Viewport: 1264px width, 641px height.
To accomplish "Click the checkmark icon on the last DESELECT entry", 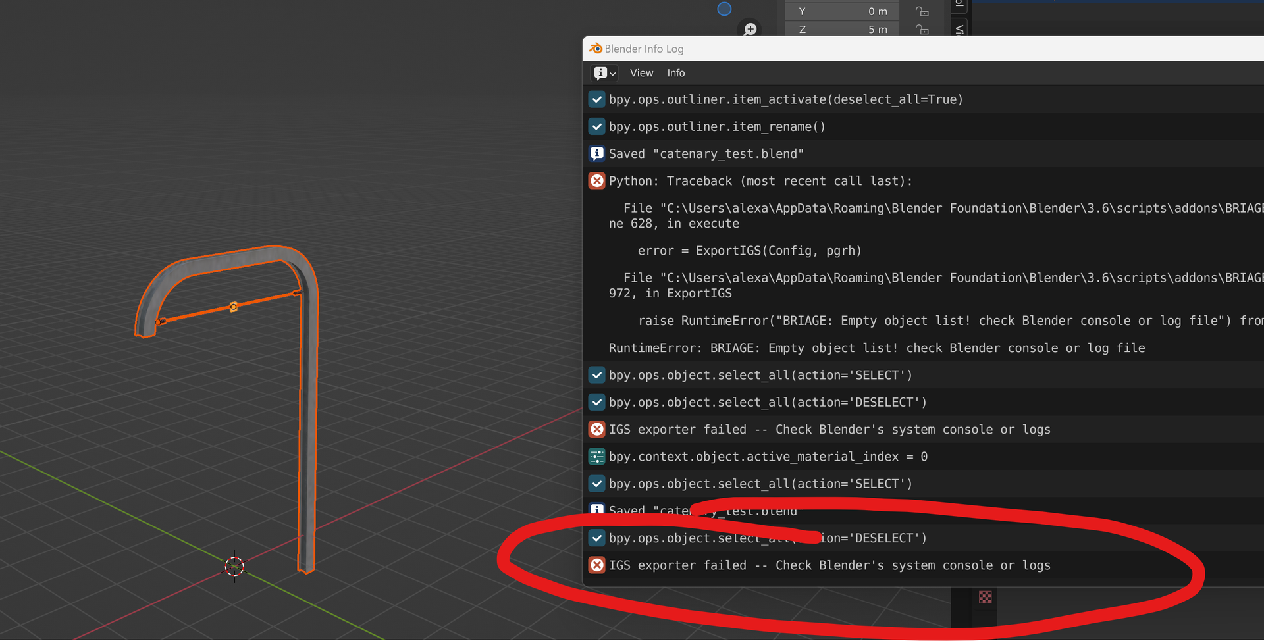I will [596, 538].
